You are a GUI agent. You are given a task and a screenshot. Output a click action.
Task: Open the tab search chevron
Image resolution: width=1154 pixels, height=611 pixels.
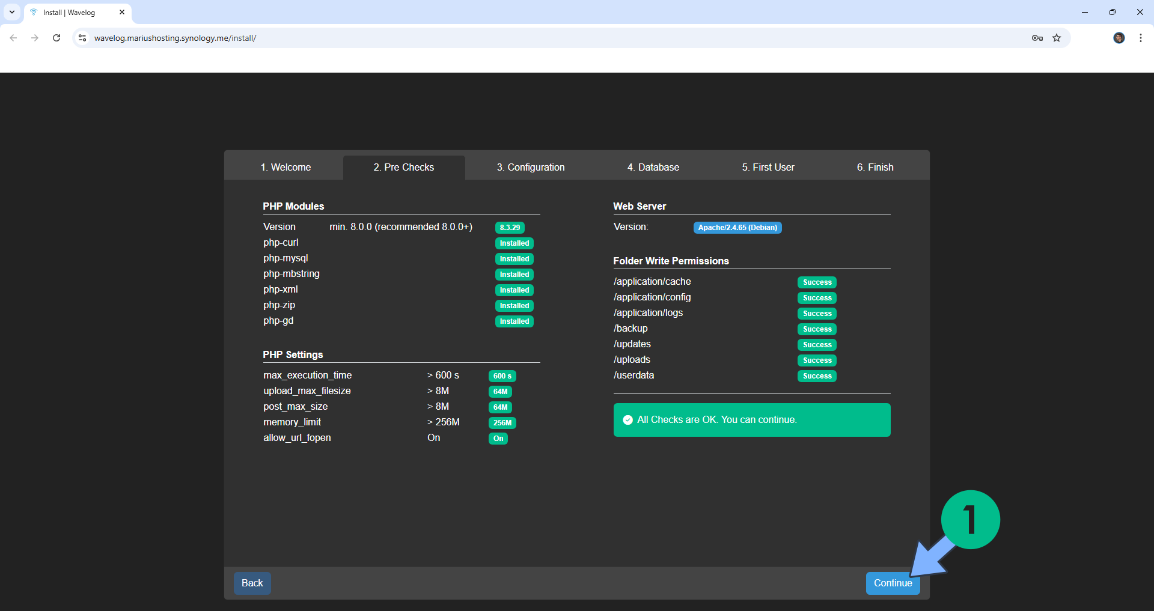point(11,12)
